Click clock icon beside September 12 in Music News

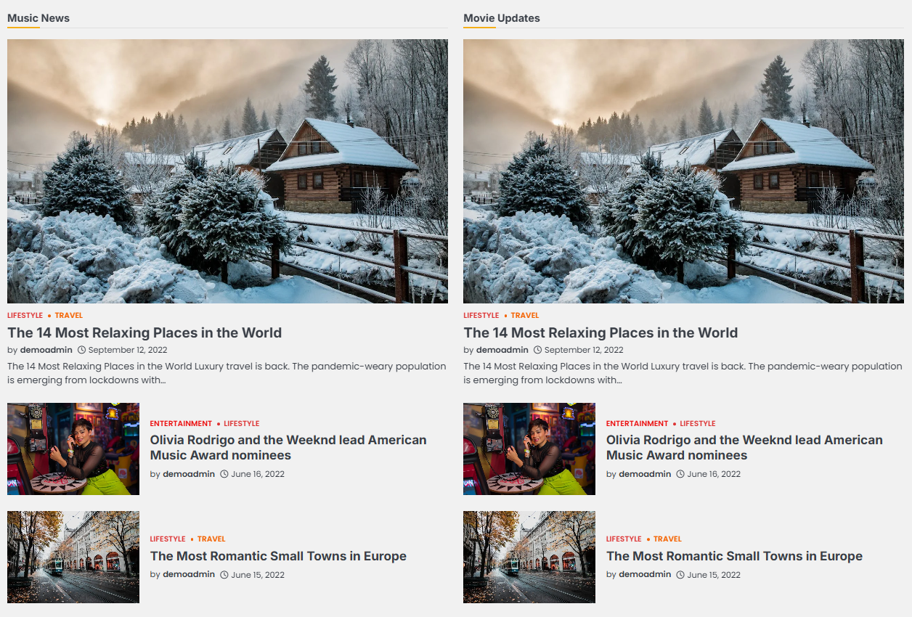point(81,350)
